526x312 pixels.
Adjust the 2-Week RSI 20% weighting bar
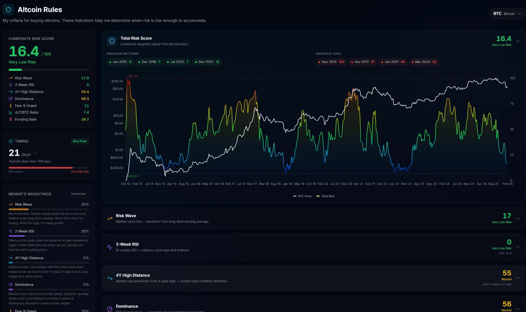pyautogui.click(x=49, y=236)
